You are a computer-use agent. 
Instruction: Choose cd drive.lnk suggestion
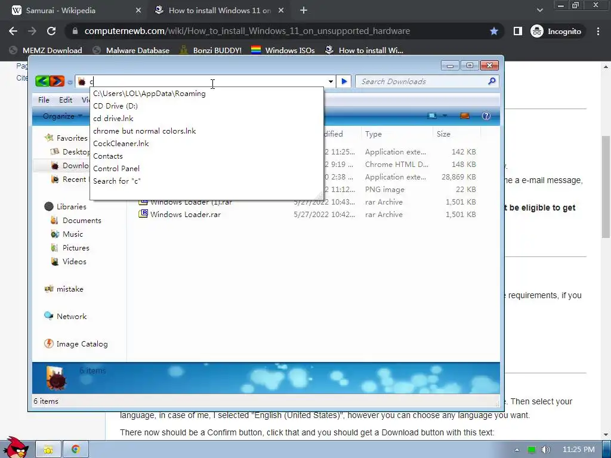point(206,119)
